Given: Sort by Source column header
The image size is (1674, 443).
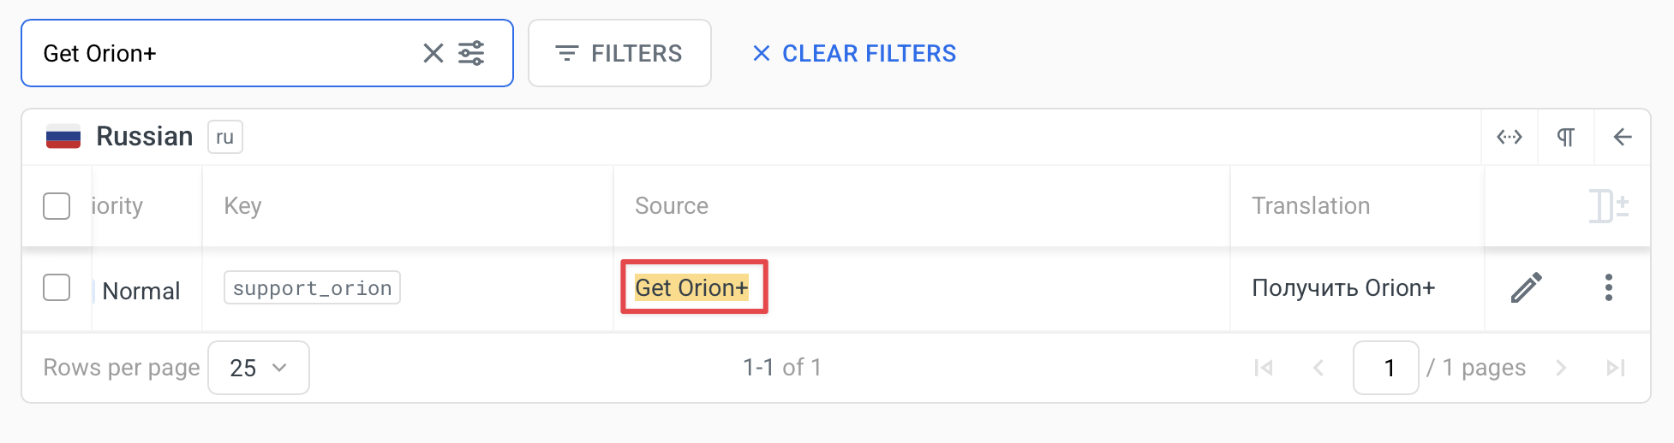Looking at the screenshot, I should (x=672, y=206).
